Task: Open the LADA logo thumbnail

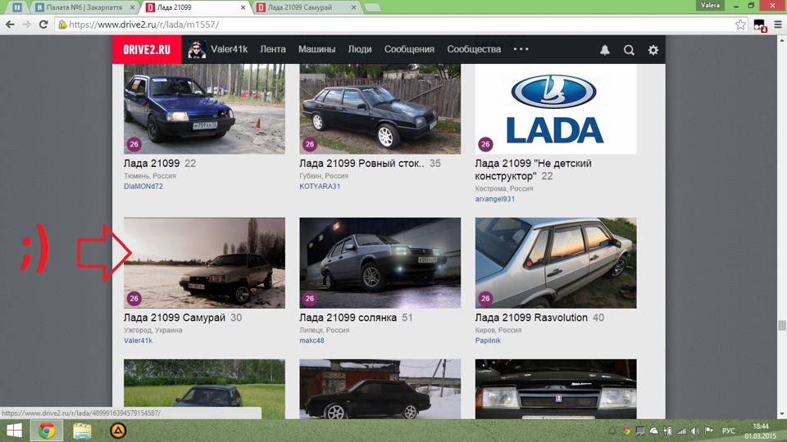Action: click(x=556, y=109)
